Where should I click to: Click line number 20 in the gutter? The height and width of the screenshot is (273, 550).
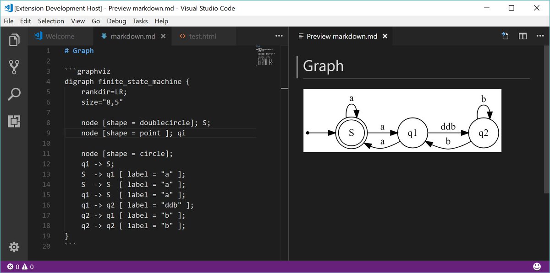[46, 246]
